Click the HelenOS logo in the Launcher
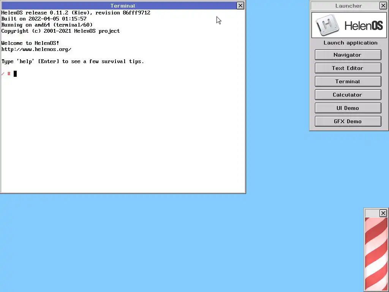389x292 pixels. coord(349,25)
